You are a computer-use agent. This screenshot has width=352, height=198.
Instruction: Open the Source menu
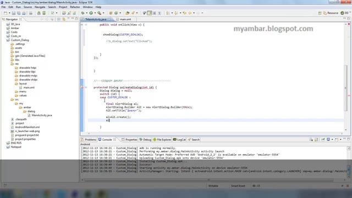point(28,7)
